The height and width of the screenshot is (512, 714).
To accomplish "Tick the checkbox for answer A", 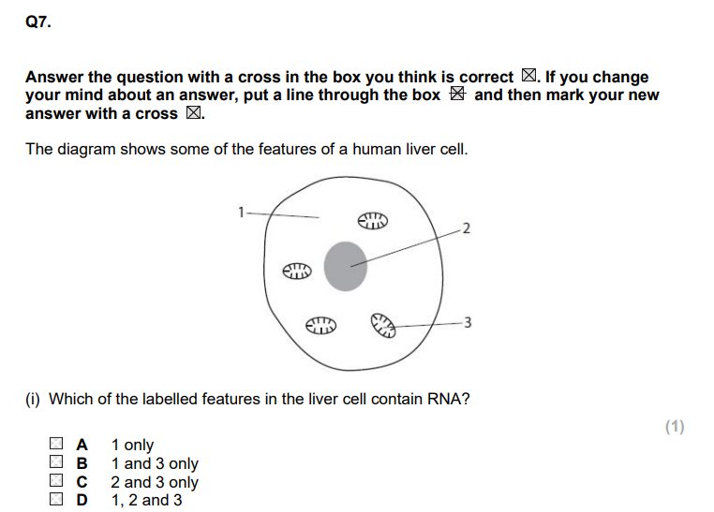I will pos(56,444).
